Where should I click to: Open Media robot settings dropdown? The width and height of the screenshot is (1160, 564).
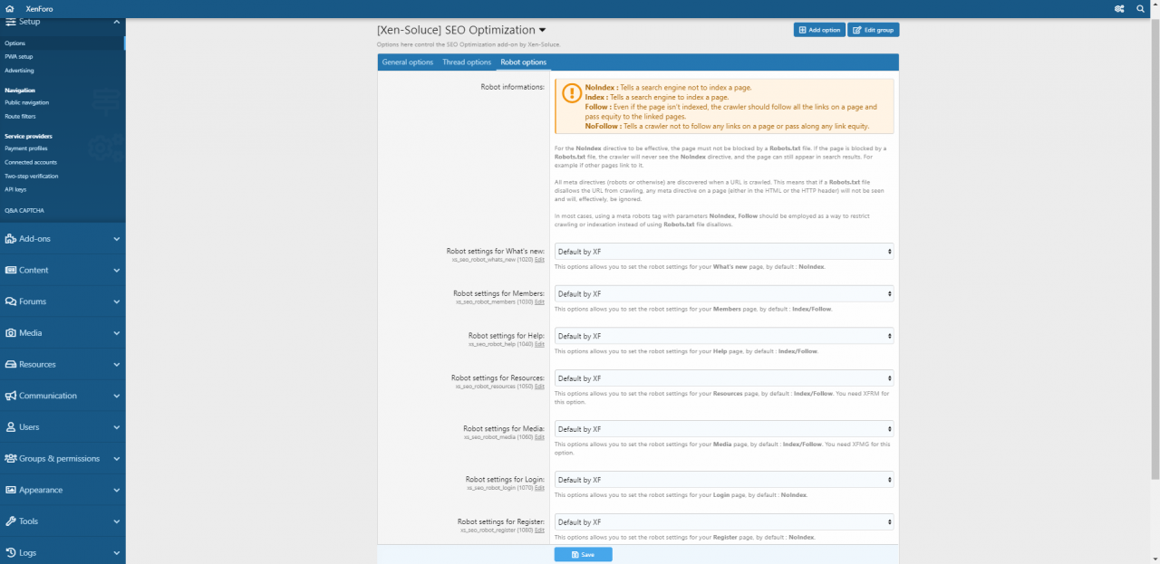tap(724, 429)
